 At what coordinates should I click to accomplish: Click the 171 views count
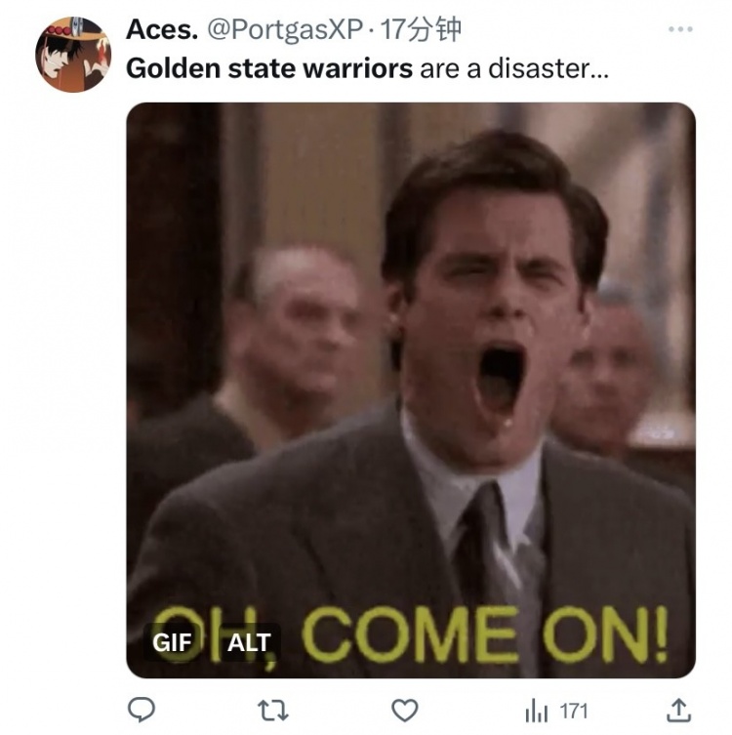574,712
